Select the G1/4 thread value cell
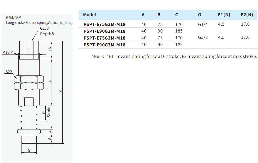This screenshot has height=163, width=258. [x=203, y=24]
